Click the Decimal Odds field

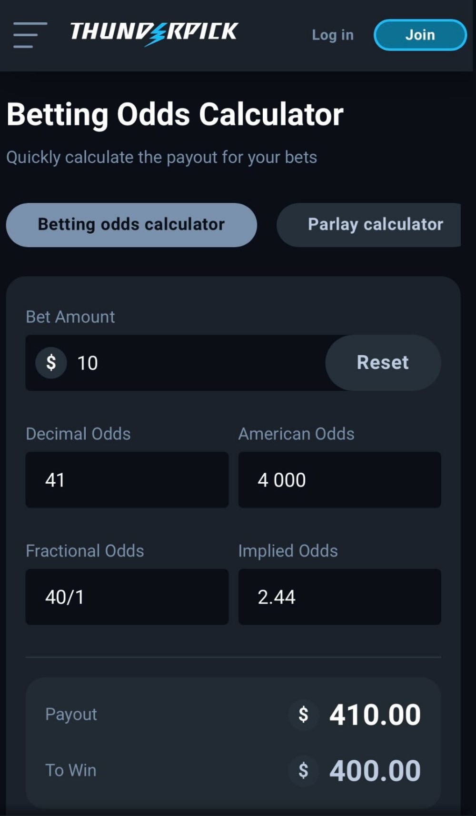tap(127, 480)
